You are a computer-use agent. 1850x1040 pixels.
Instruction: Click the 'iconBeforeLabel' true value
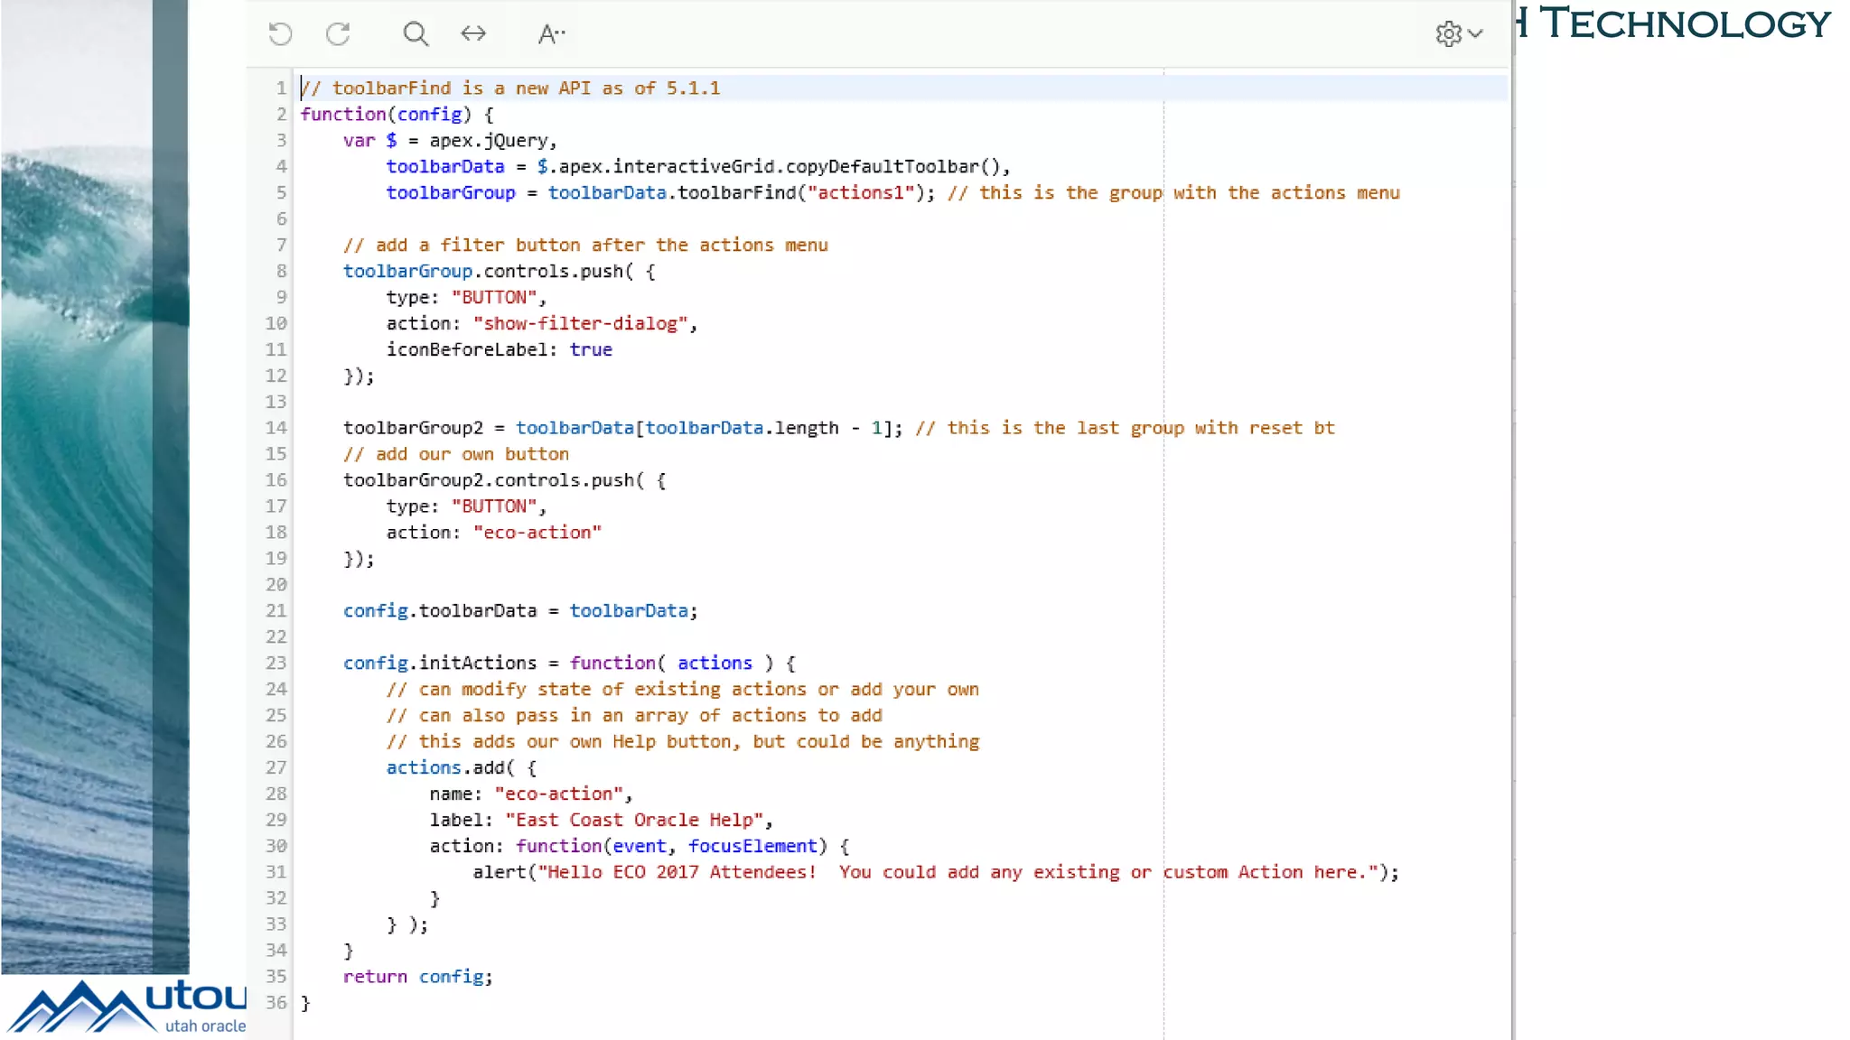click(591, 349)
